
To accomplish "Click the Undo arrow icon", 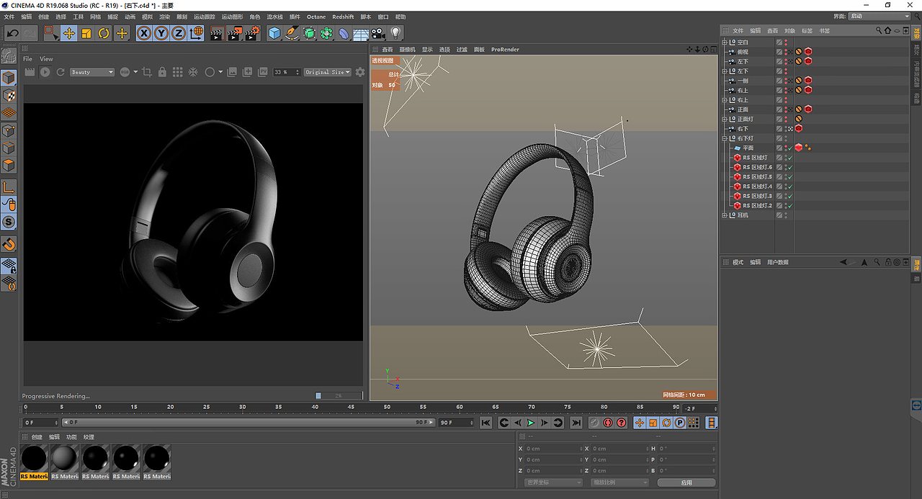I will point(12,33).
